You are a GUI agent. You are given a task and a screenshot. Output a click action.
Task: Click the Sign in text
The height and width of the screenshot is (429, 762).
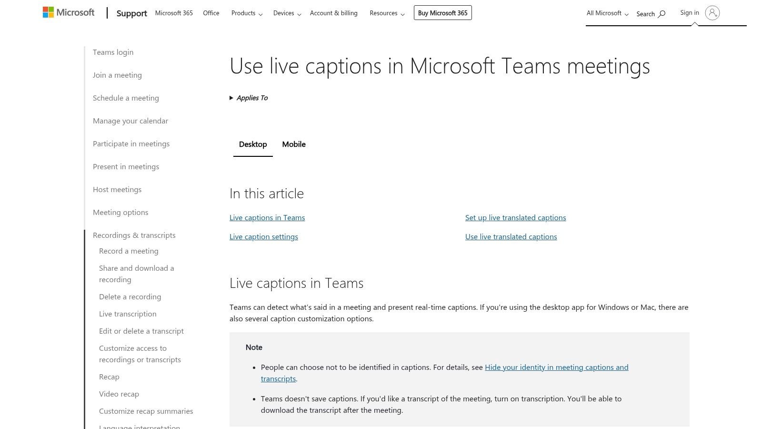pyautogui.click(x=690, y=12)
